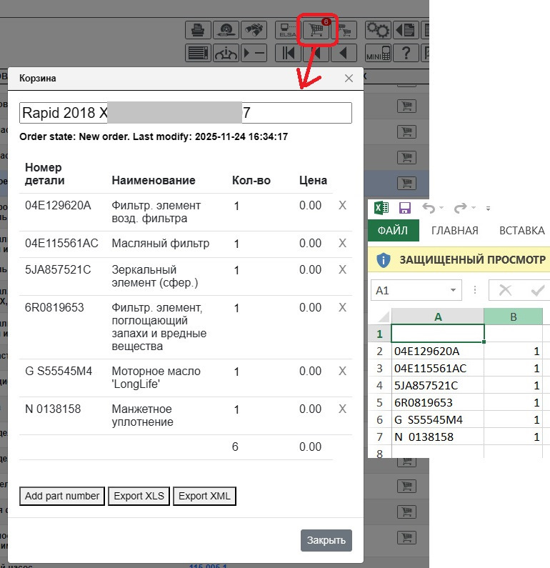This screenshot has height=568, width=550.
Task: Click the list view icon in second row
Action: pos(198,54)
